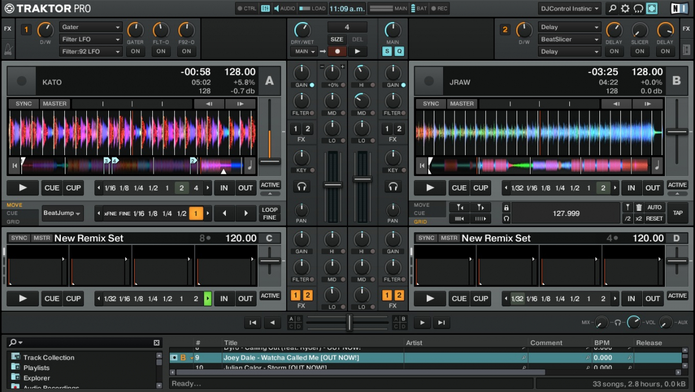
Task: Enable SYNC on Deck A
Action: pos(24,104)
